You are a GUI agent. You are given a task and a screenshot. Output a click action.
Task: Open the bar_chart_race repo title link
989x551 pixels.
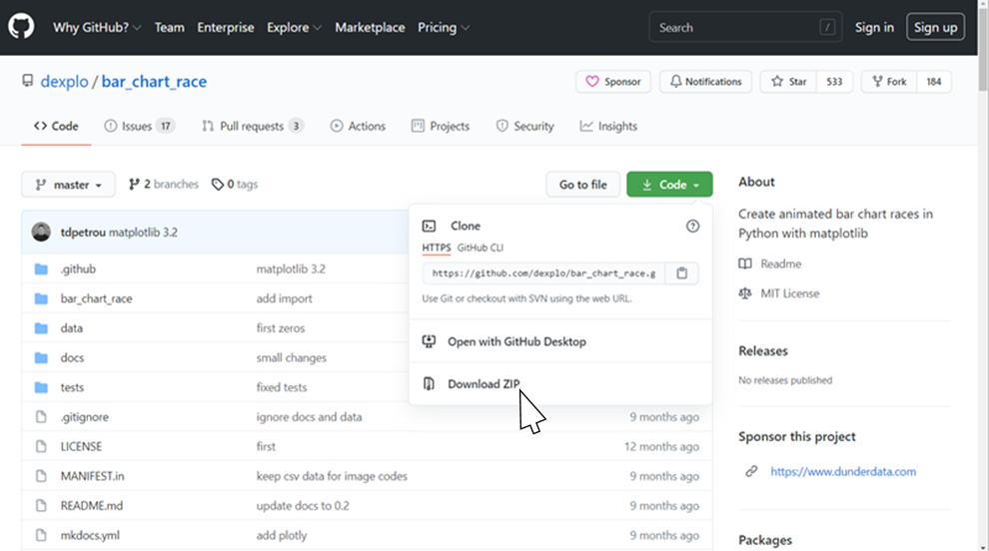click(x=154, y=81)
